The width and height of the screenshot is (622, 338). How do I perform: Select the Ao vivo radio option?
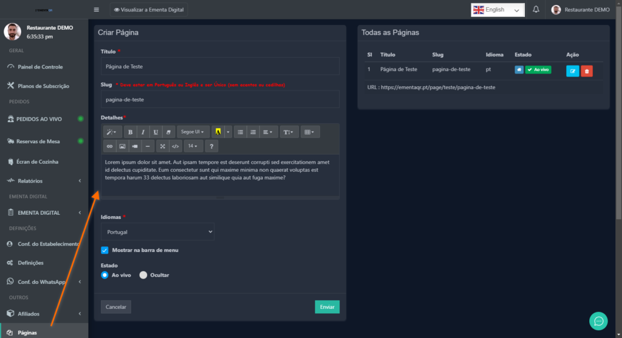[x=104, y=275]
